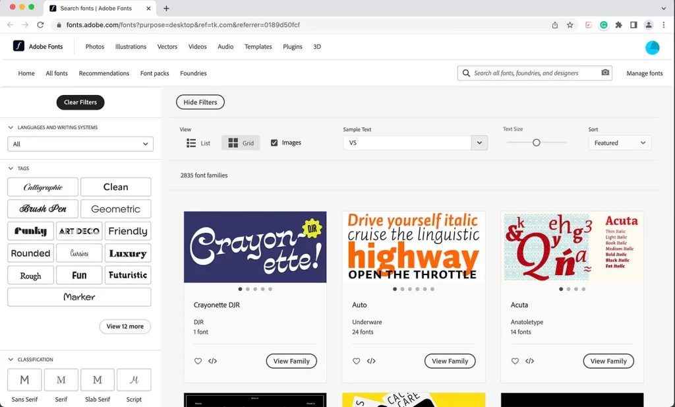Open Photos in the top navigation

(95, 47)
